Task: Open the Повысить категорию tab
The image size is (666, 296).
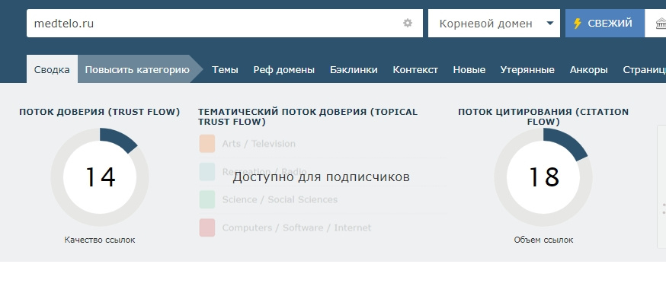Action: click(137, 69)
